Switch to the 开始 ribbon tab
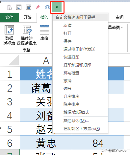This screenshot has width=130, height=155. (28, 17)
